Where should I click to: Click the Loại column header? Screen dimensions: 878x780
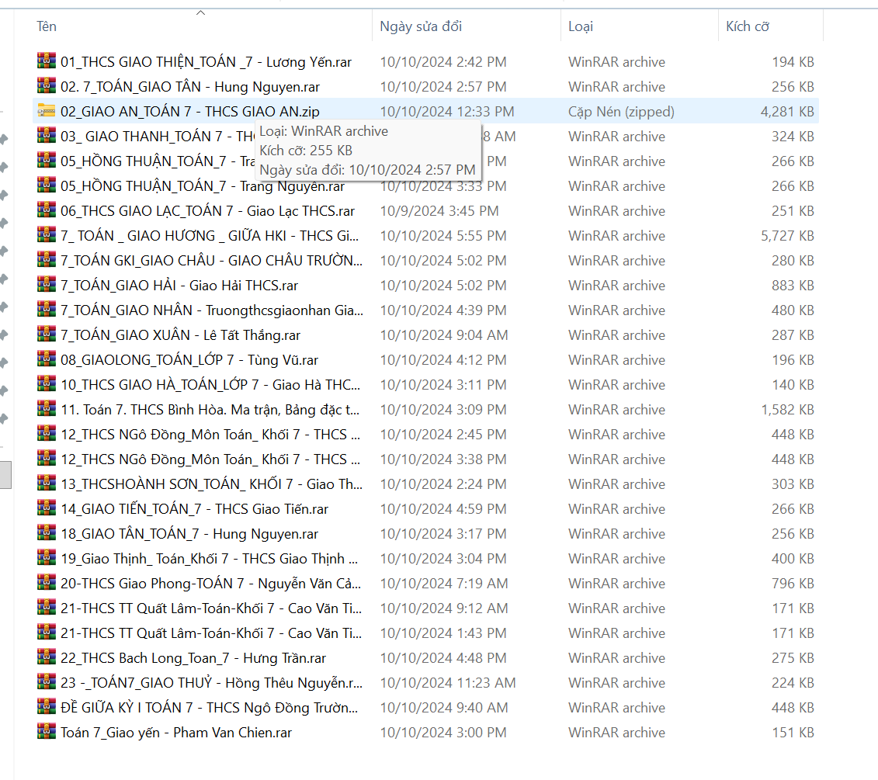(581, 26)
